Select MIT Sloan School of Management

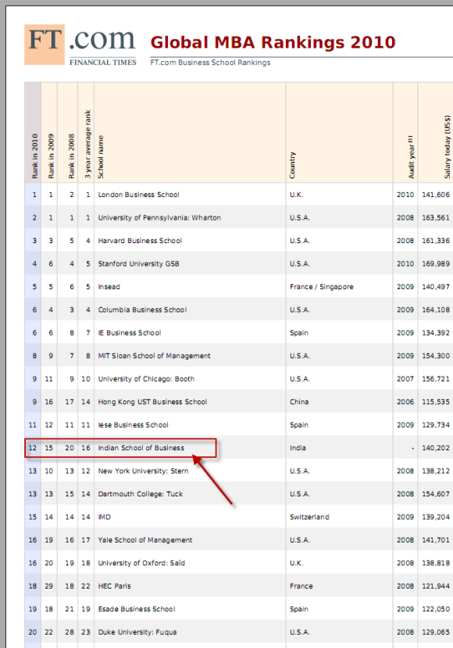click(x=155, y=356)
